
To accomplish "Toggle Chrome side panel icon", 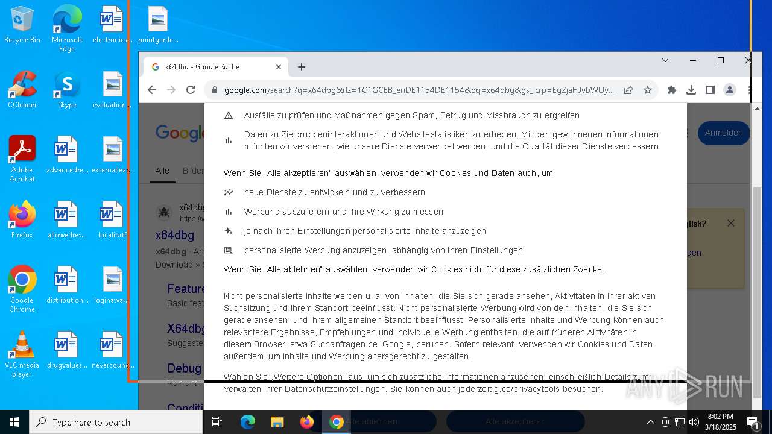I will click(710, 90).
